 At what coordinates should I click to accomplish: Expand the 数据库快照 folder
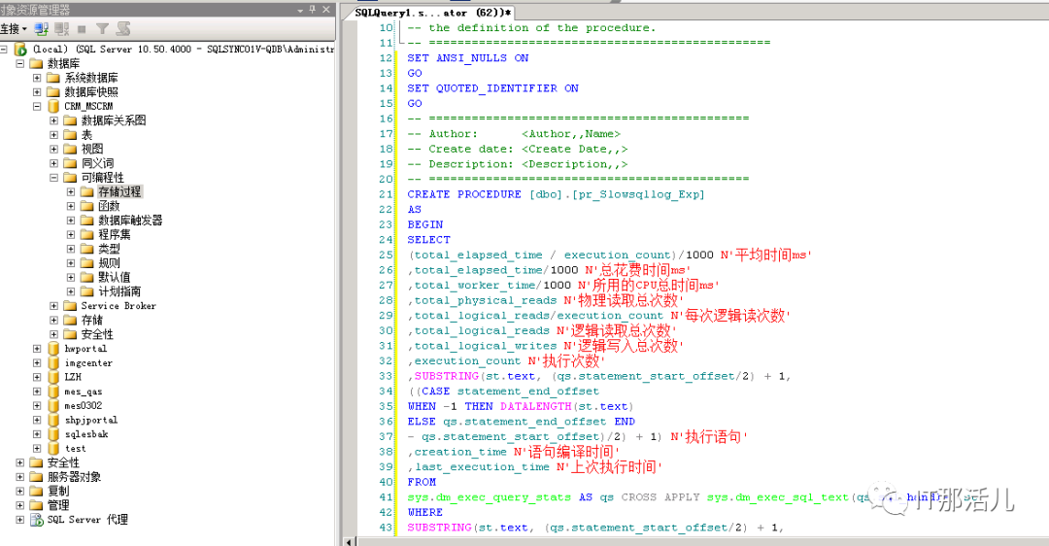(37, 92)
